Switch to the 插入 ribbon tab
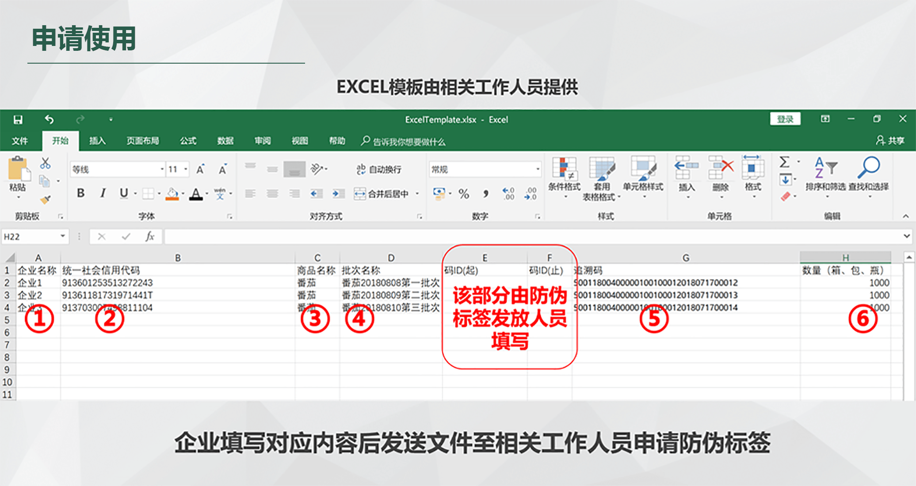This screenshot has width=916, height=486. 97,141
